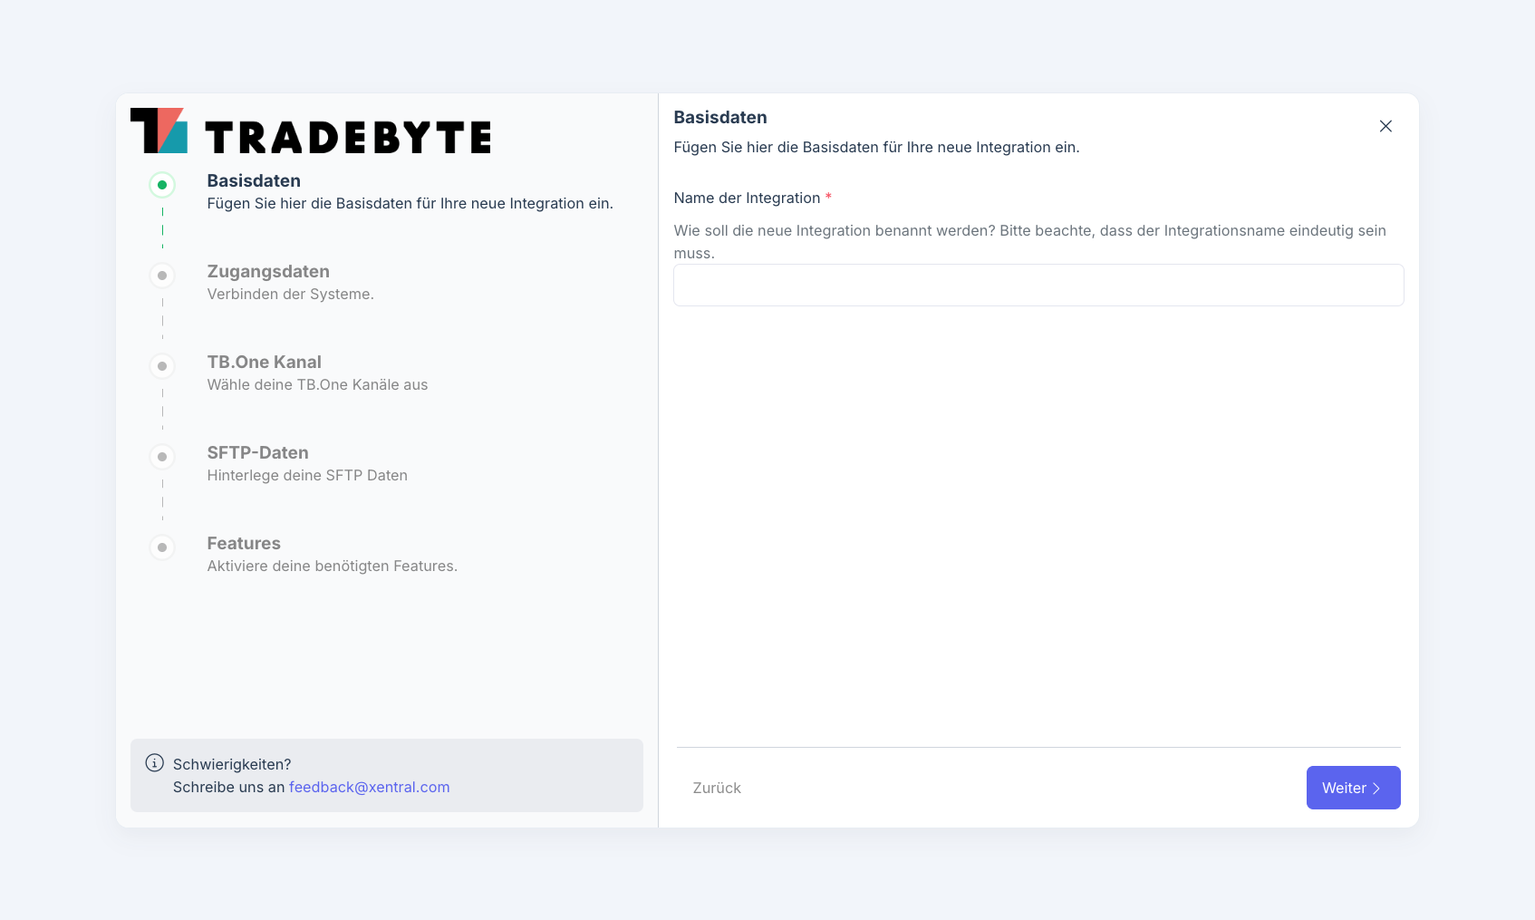Click the Features step circle
Image resolution: width=1535 pixels, height=920 pixels.
tap(162, 547)
